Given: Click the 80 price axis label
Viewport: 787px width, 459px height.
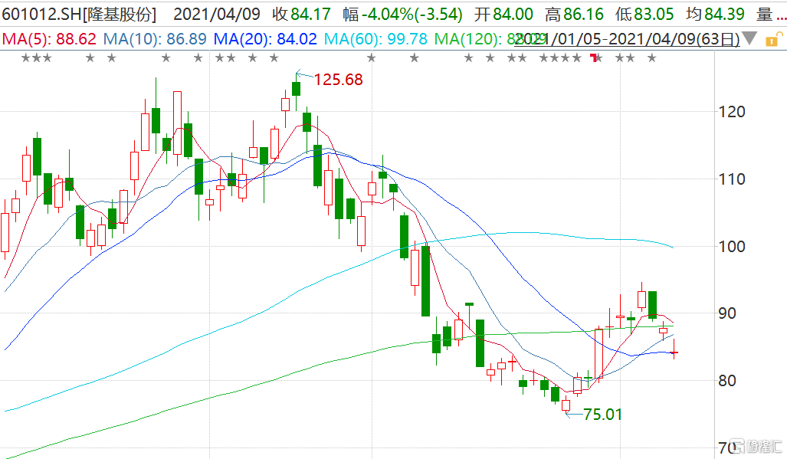Looking at the screenshot, I should click(x=727, y=381).
